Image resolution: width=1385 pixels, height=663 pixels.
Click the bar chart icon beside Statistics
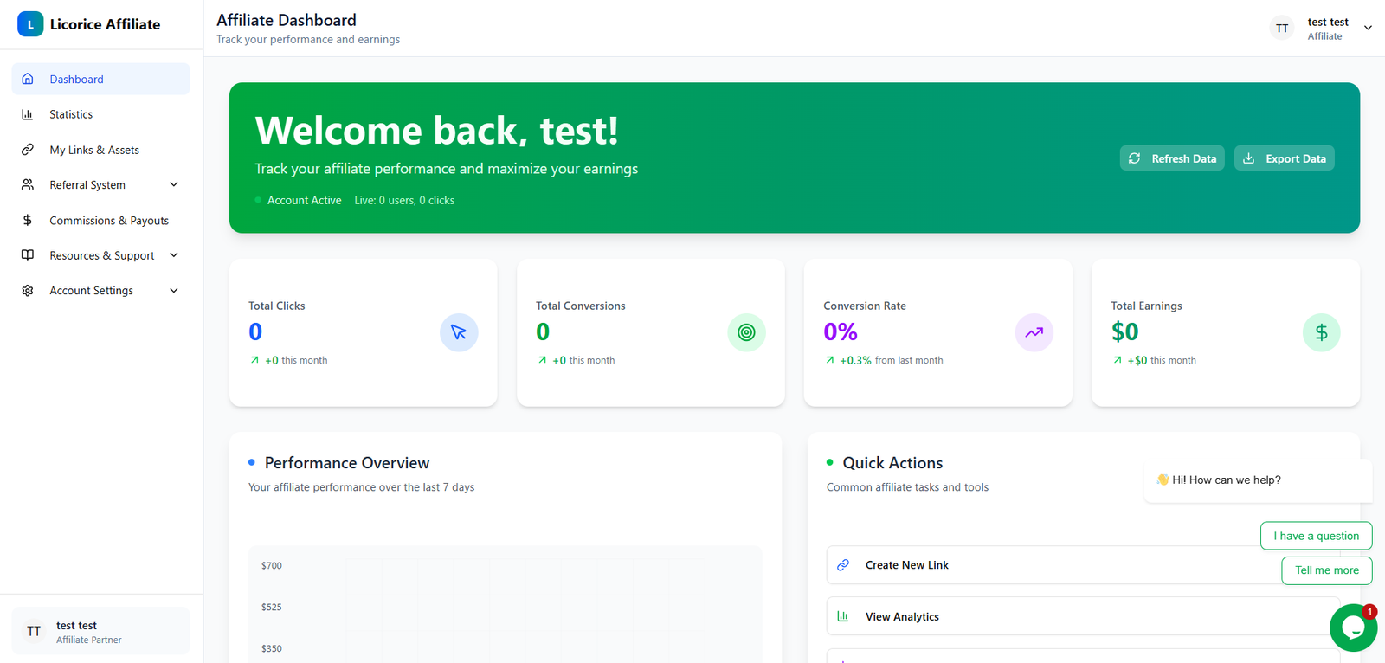tap(28, 114)
